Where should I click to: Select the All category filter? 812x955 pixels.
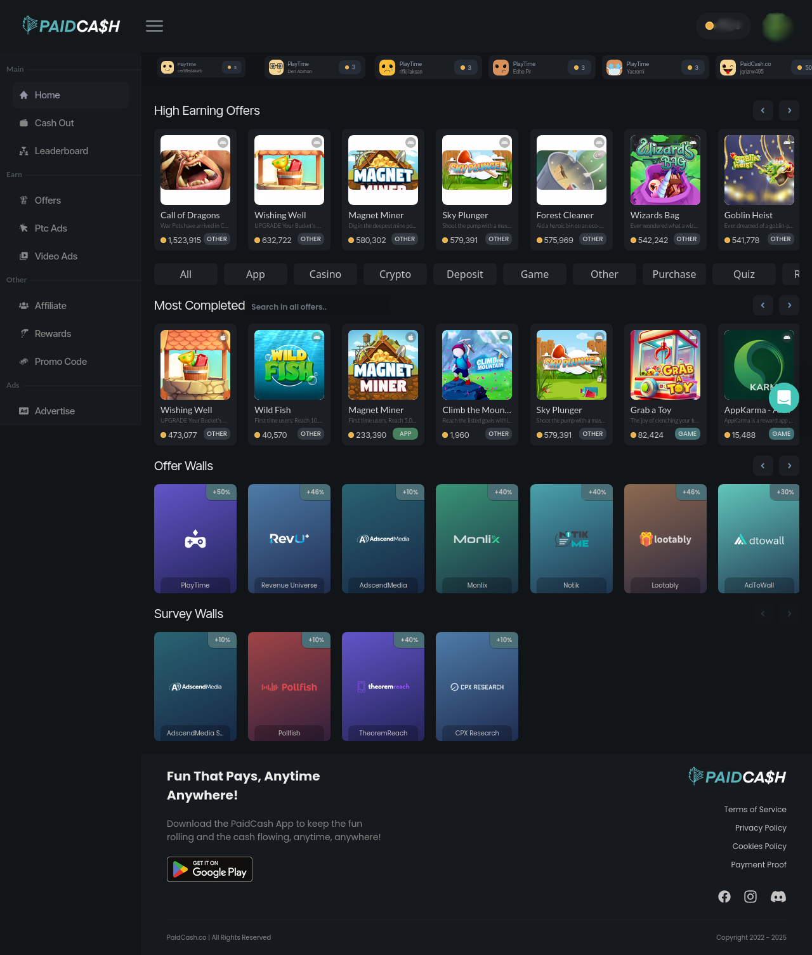(186, 274)
